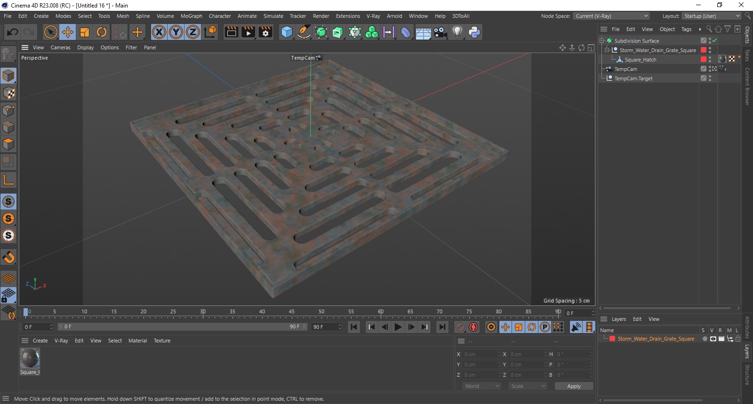Click the Undo arrow icon
The image size is (753, 404).
click(13, 32)
